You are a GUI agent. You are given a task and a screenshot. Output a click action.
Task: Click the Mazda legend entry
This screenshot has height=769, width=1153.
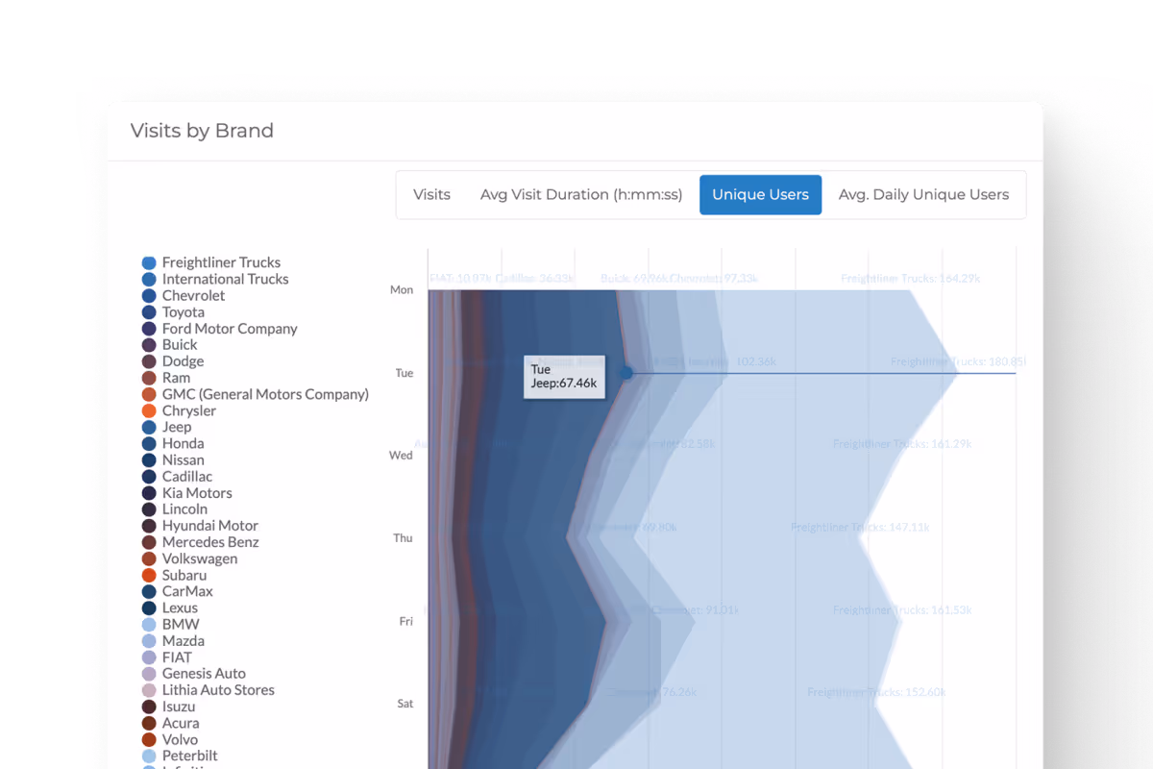click(173, 640)
